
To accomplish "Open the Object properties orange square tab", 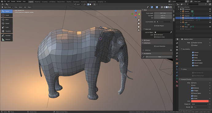I will (177, 63).
